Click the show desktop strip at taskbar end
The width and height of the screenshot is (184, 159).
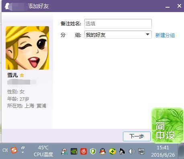[181, 151]
